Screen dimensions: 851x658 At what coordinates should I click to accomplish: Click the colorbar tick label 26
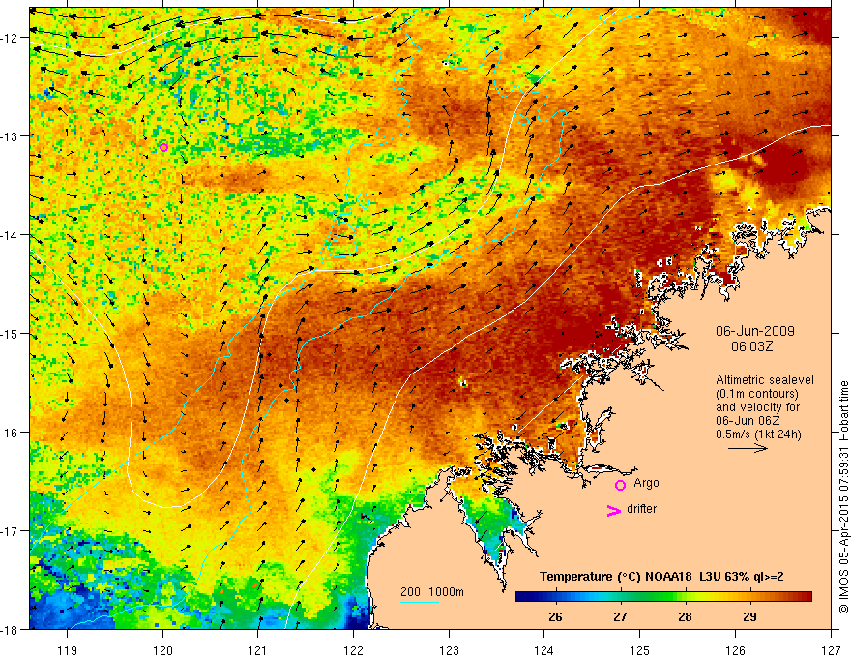coord(555,616)
